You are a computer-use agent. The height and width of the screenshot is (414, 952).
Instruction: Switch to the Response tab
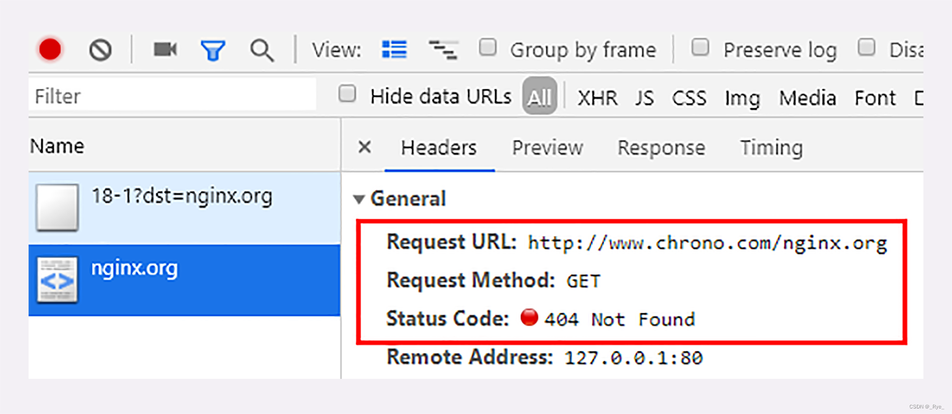[x=661, y=147]
